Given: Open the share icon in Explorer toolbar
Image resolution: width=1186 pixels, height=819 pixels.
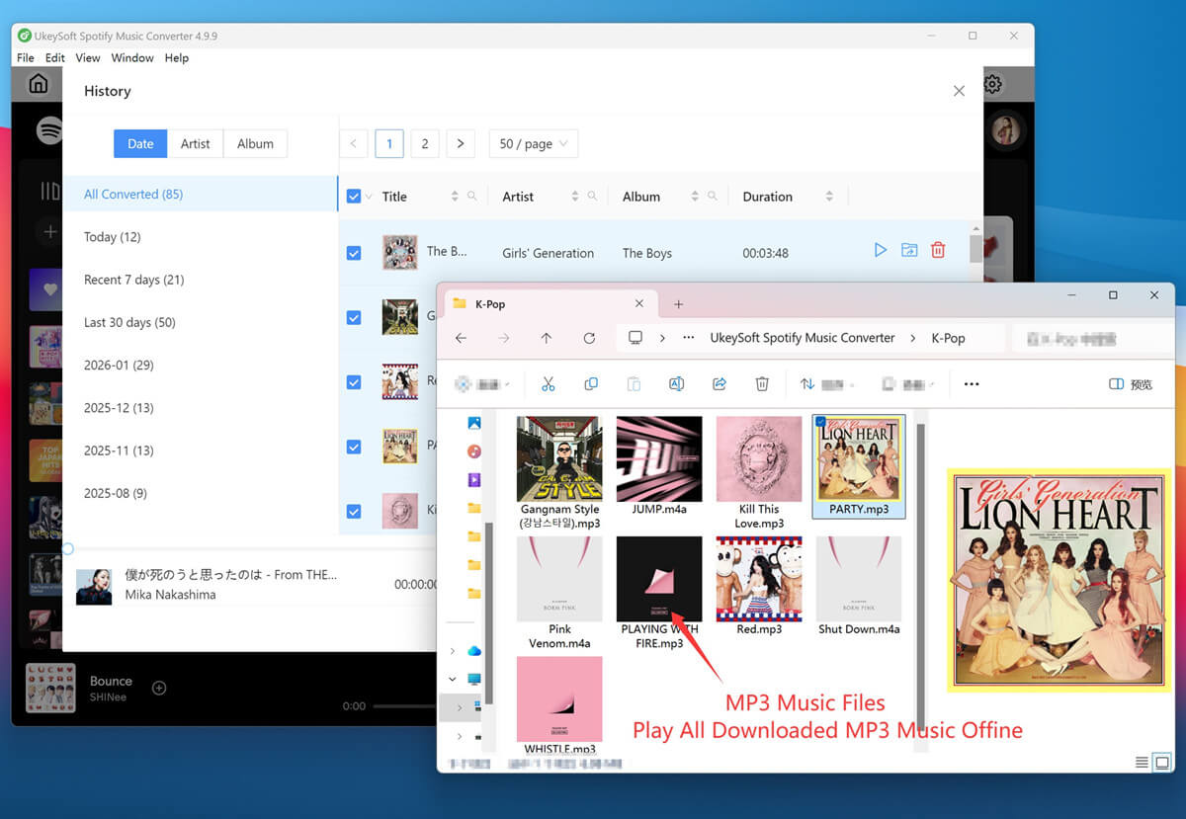Looking at the screenshot, I should (719, 383).
